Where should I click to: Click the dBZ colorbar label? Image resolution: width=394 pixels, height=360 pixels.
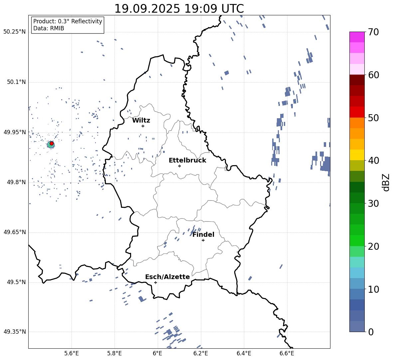pyautogui.click(x=386, y=182)
